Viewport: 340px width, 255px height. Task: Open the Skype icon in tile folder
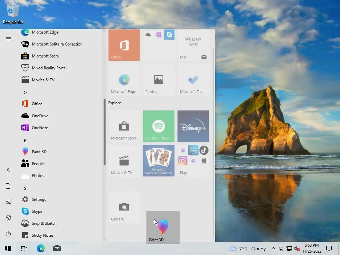coord(169,35)
